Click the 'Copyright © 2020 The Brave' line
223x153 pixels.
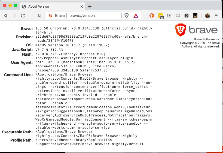tap(200, 43)
